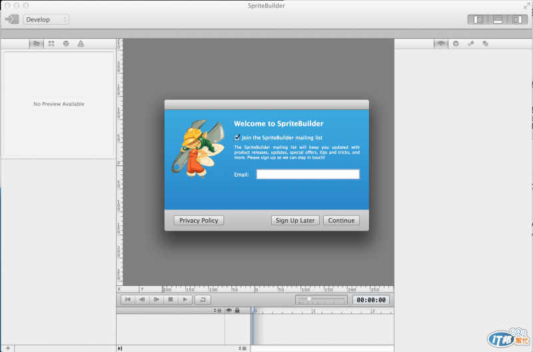Click the jump-to-end icon below the timeline
The width and height of the screenshot is (533, 352).
120,349
